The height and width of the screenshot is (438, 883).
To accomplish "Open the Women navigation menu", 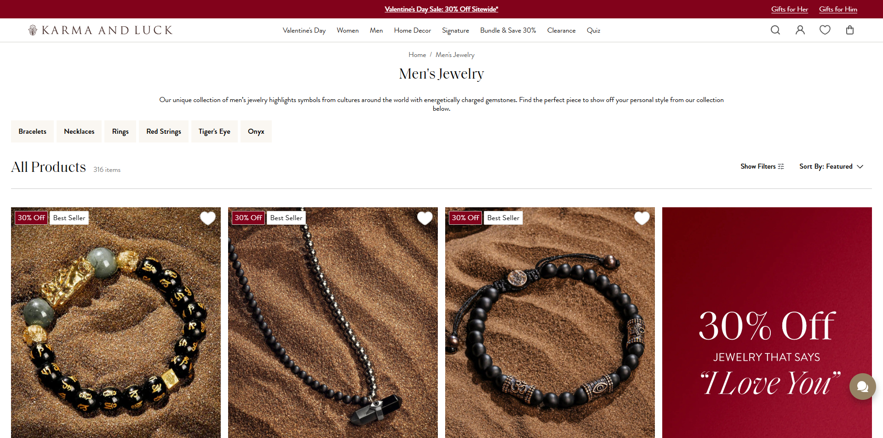I will pos(348,30).
